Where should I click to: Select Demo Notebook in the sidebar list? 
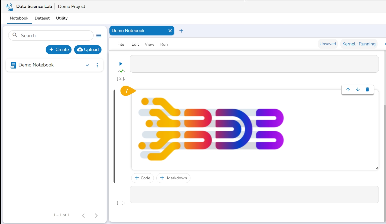54,65
